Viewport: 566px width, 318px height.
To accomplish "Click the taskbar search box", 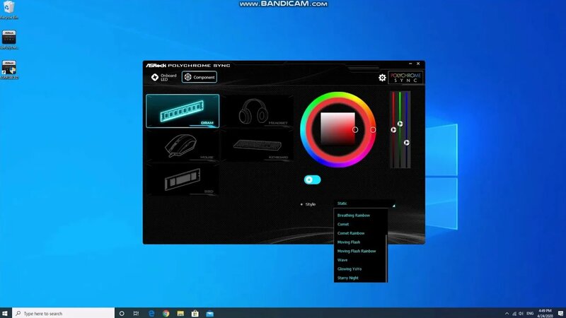I will [64, 313].
